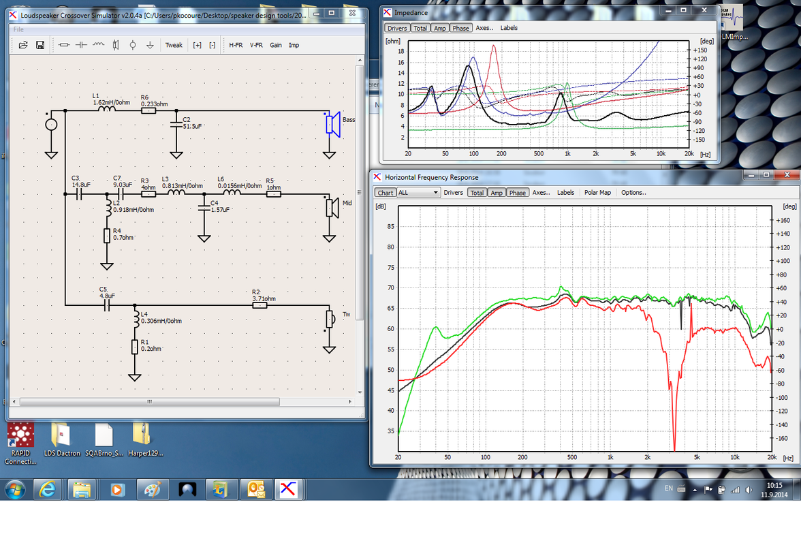Open a crossover file with the folder icon
Viewport: 801px width, 545px height.
(x=23, y=45)
